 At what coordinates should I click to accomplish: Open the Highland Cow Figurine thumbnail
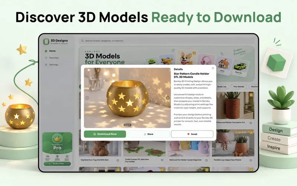pos(100,148)
